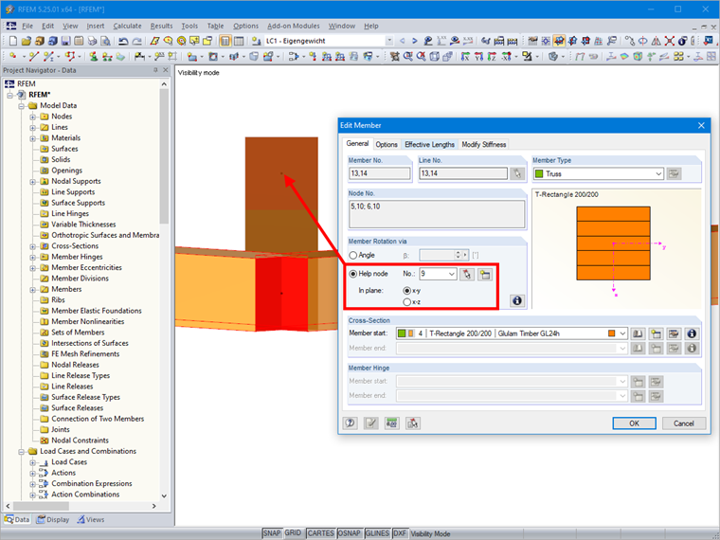Pick help node graphically in dialog
This screenshot has height=540, width=720.
[x=467, y=274]
